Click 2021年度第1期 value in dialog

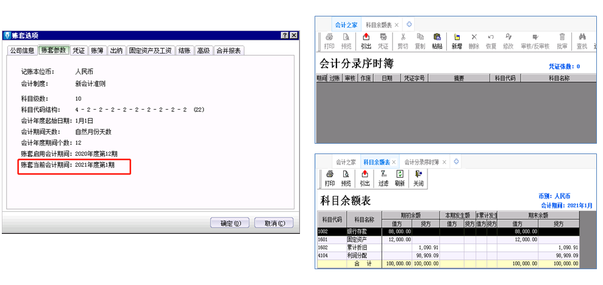(x=95, y=165)
